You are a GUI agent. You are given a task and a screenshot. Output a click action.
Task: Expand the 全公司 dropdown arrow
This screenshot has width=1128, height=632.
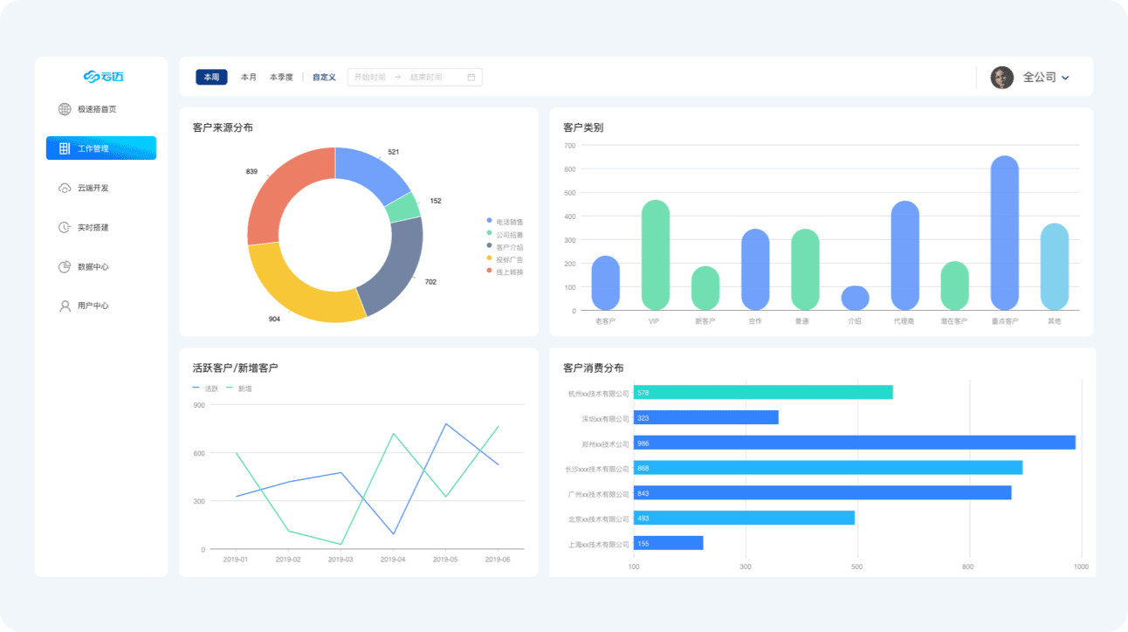(1066, 79)
